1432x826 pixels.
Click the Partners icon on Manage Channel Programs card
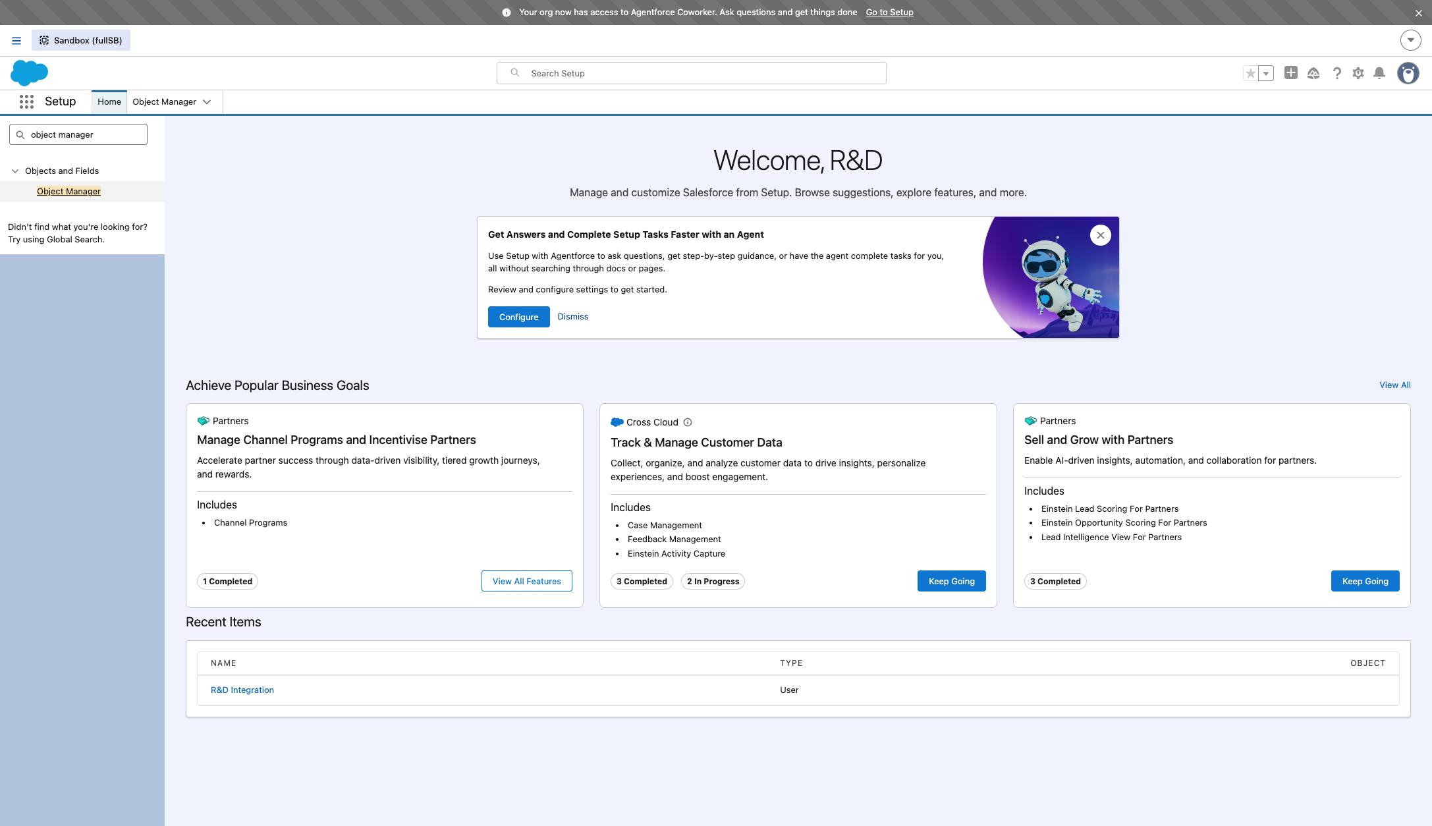coord(203,421)
